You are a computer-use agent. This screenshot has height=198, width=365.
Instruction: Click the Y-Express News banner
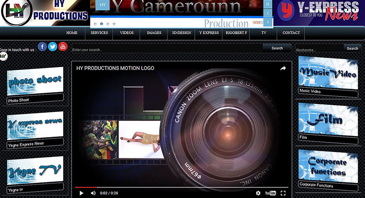(319, 13)
